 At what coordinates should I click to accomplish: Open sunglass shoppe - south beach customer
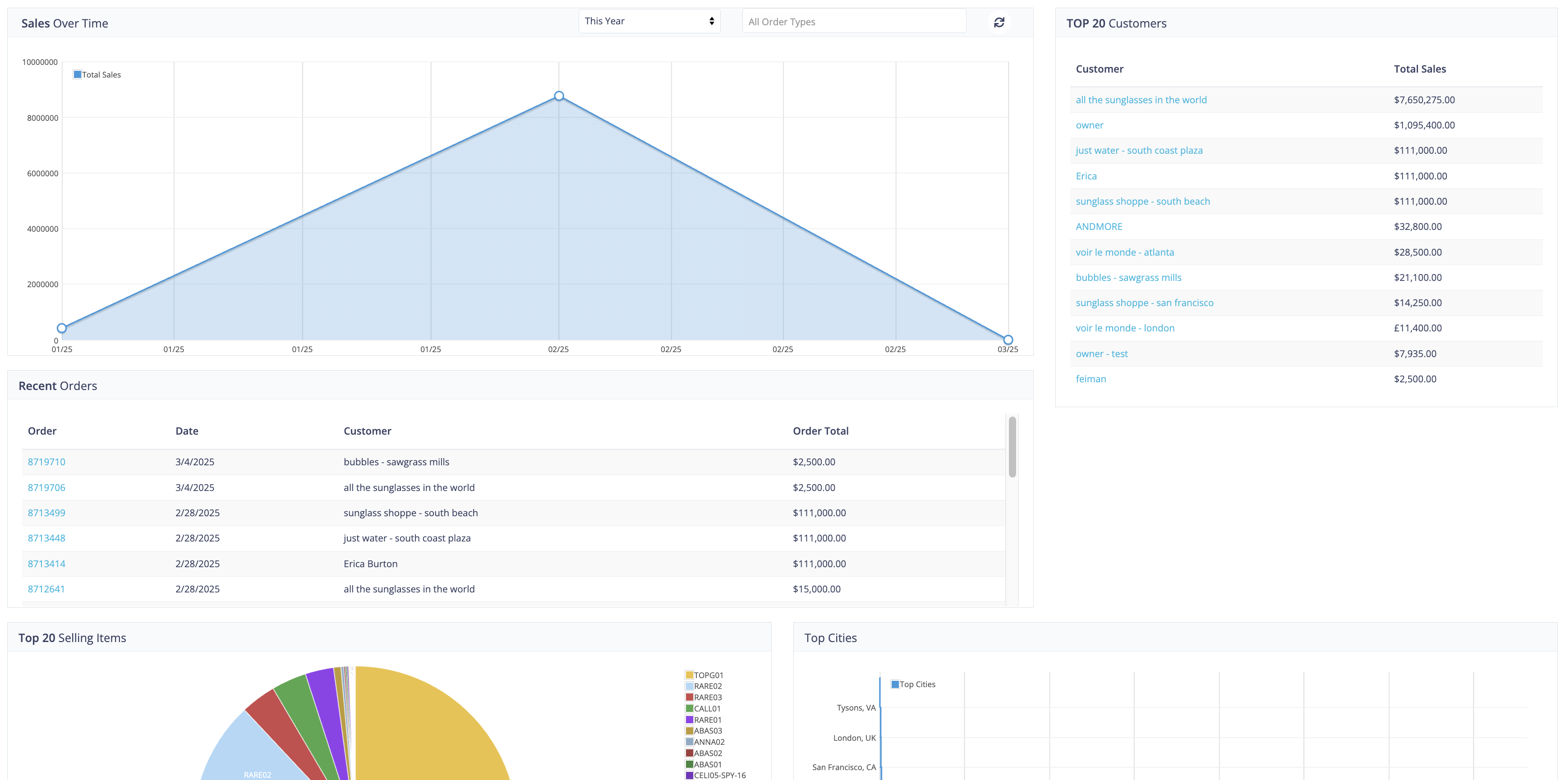(x=1143, y=201)
